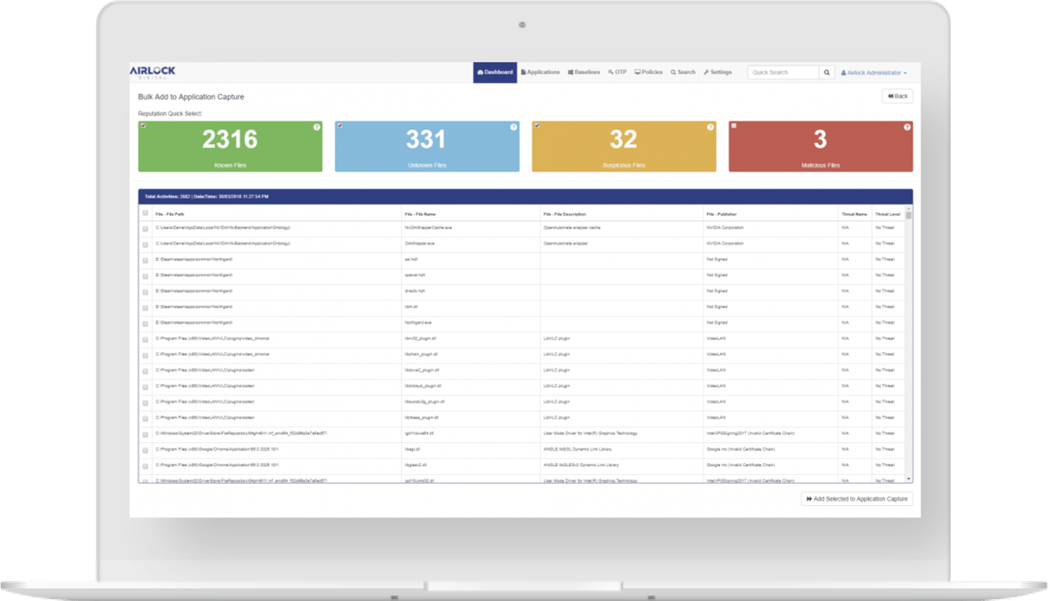Image resolution: width=1050 pixels, height=601 pixels.
Task: Sort by File - File Name column header
Action: coord(420,213)
